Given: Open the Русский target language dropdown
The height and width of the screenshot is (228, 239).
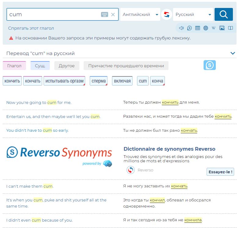Looking at the screenshot, I should pos(193,14).
